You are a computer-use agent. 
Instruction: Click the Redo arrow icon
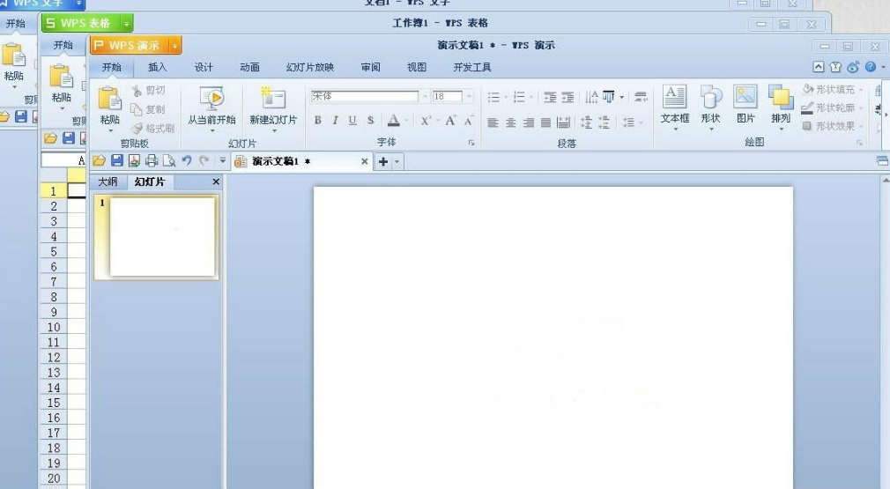click(x=204, y=161)
